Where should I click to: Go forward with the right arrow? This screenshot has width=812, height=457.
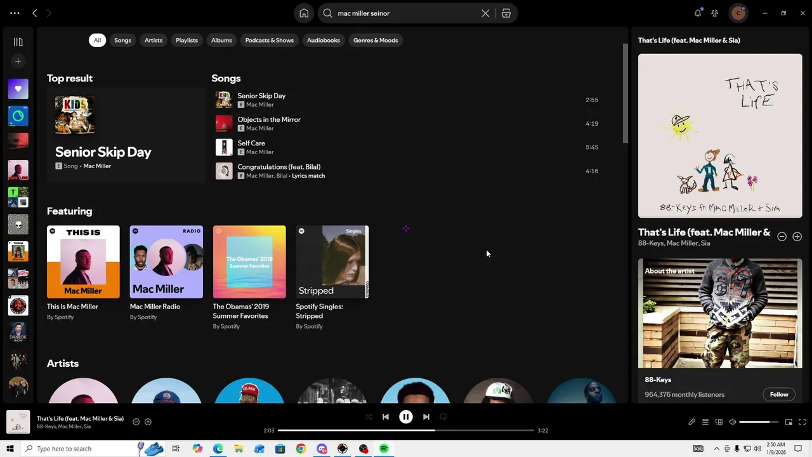(49, 13)
